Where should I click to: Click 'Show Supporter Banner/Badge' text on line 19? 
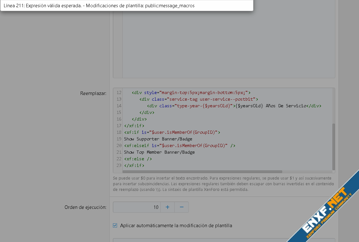coord(158,139)
